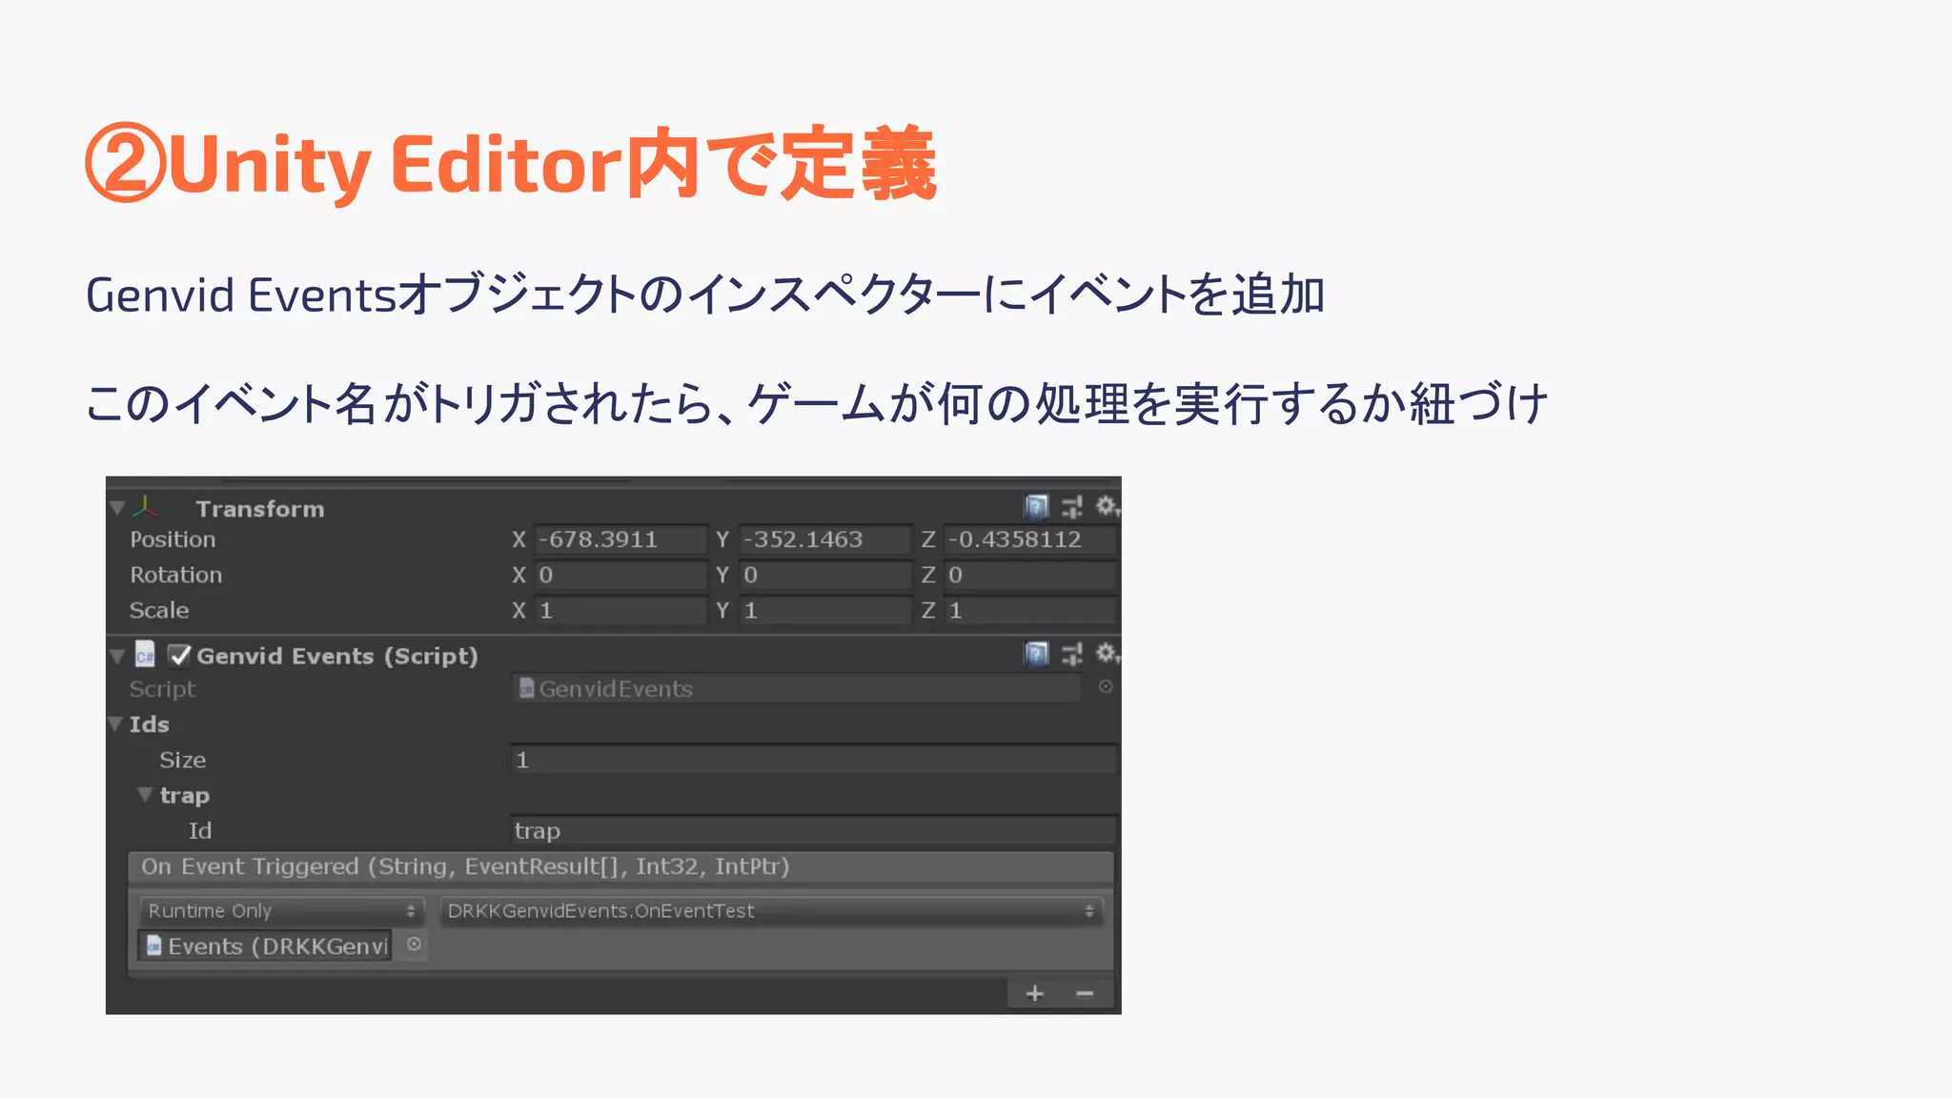Click object picker next to Events (DRKKGenvi

click(415, 945)
